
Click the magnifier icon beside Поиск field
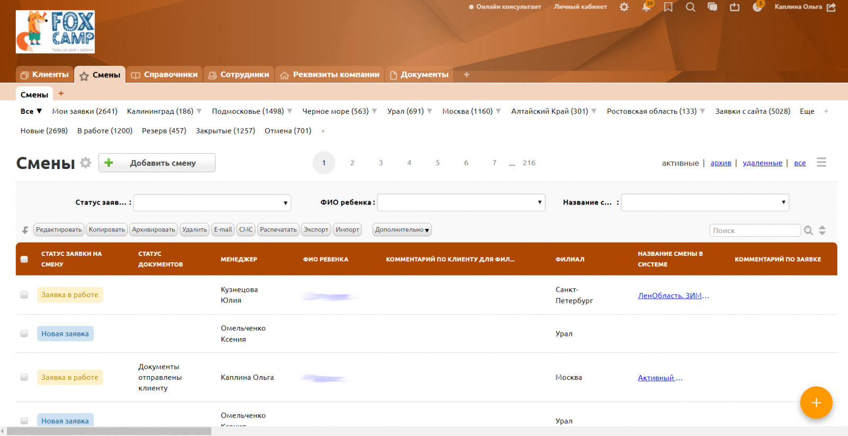[808, 230]
